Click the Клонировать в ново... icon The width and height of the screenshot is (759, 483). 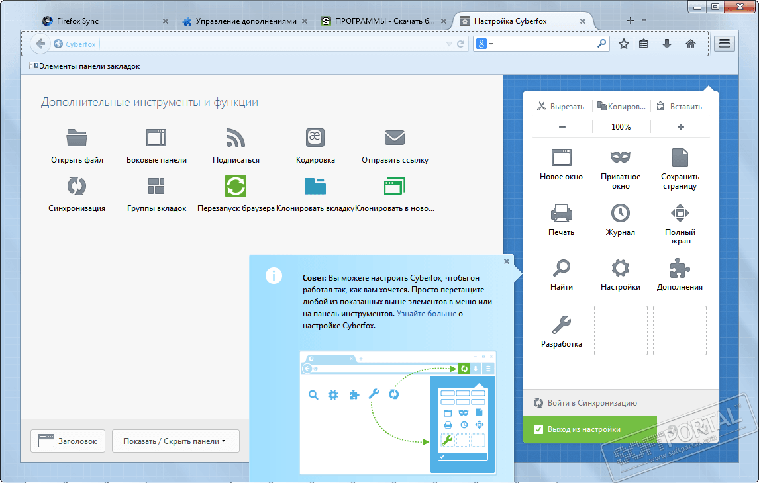coord(395,186)
